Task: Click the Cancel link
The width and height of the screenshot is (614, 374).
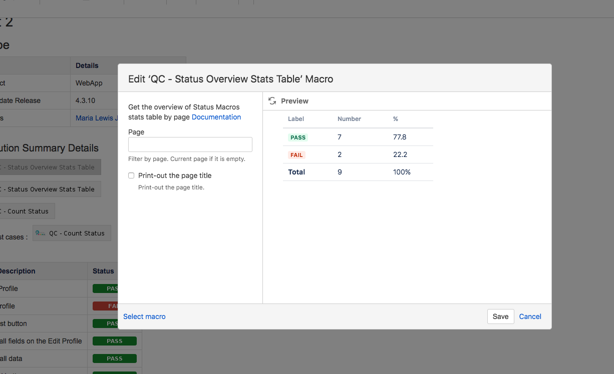Action: pos(530,316)
